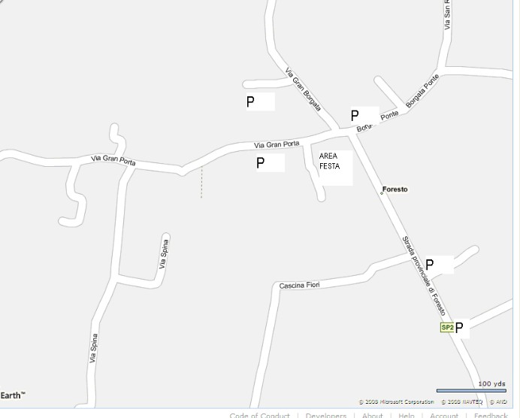Click the Foresto town marker dot
Viewport: 520px width, 418px height.
point(382,192)
